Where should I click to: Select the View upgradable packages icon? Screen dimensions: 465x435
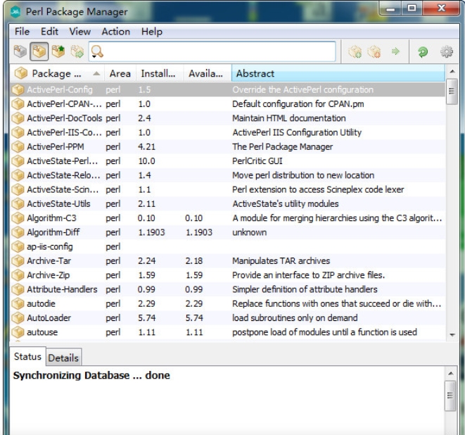[58, 51]
